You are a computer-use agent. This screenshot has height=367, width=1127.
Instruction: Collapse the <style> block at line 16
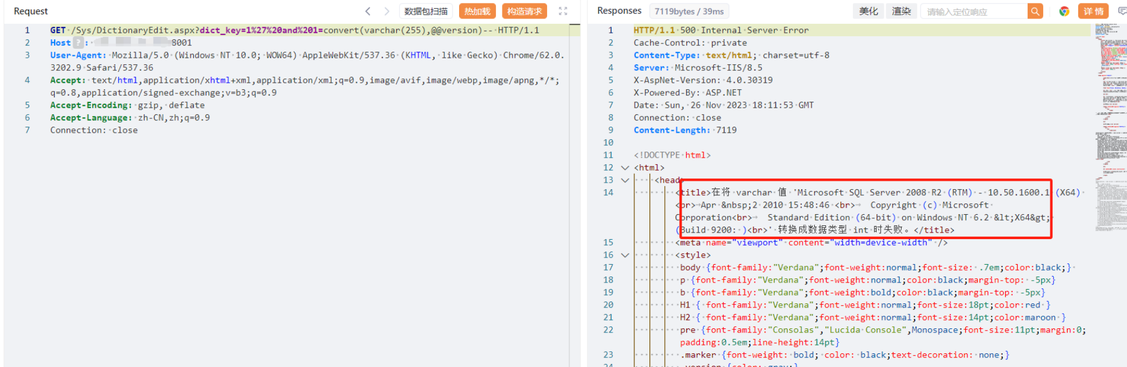point(625,255)
